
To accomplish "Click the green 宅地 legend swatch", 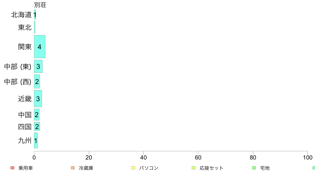I will 254,168.
